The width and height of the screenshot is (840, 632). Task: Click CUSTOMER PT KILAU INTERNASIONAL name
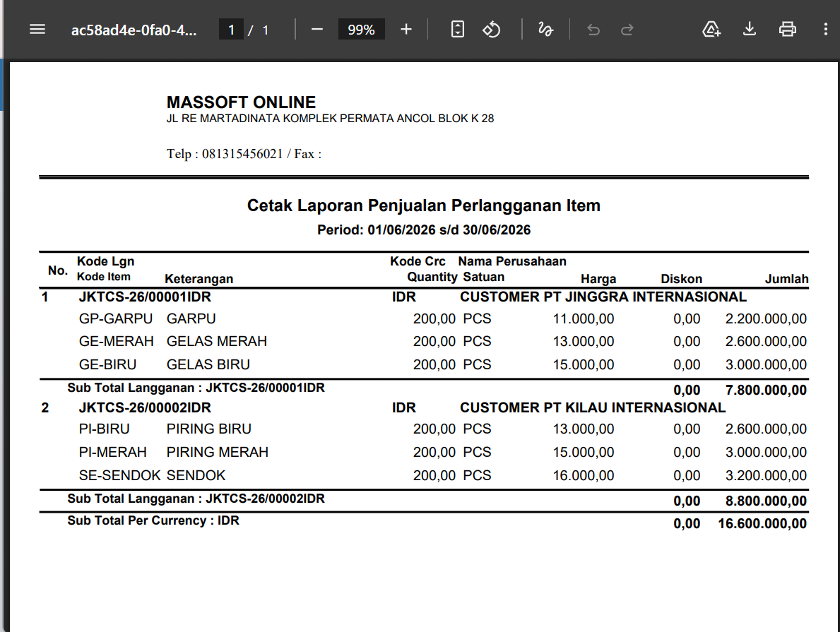click(x=593, y=407)
